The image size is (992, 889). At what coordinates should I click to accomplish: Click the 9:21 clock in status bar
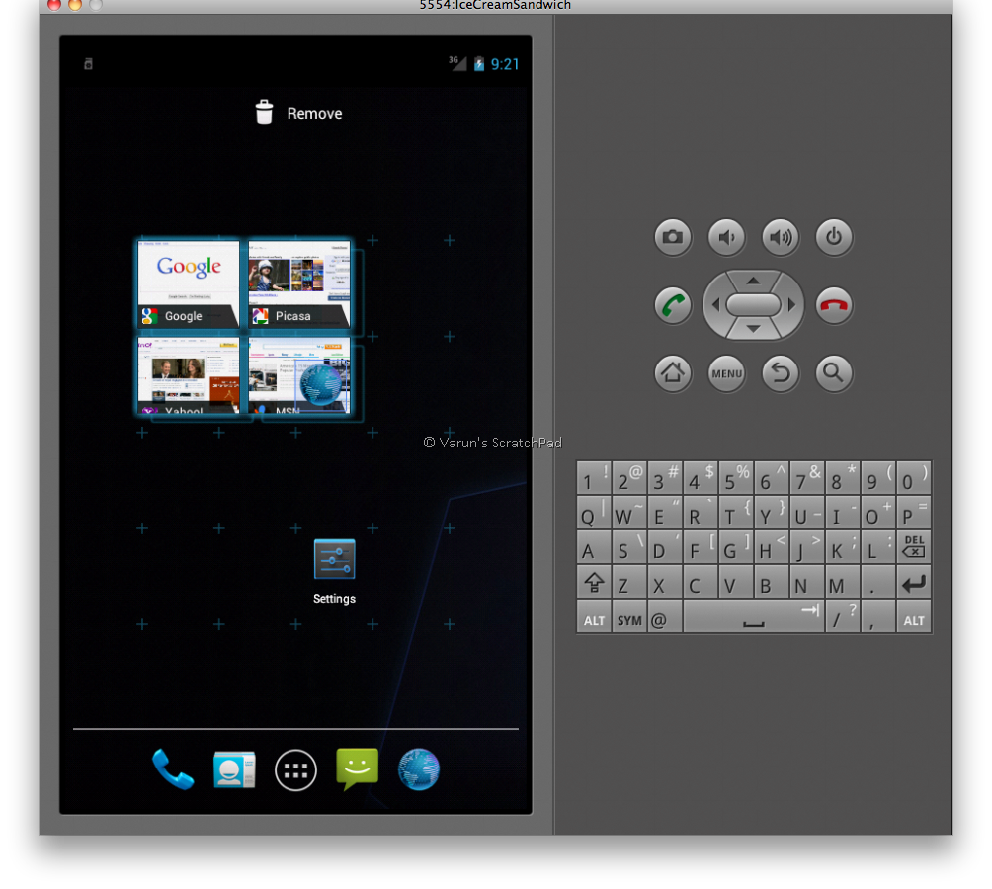(505, 64)
